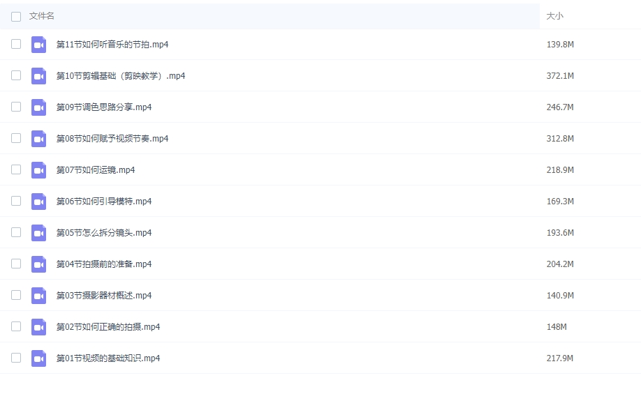Click video icon for 第04节拍摄前的准备.mp4
Viewport: 641px width, 394px height.
pyautogui.click(x=38, y=264)
